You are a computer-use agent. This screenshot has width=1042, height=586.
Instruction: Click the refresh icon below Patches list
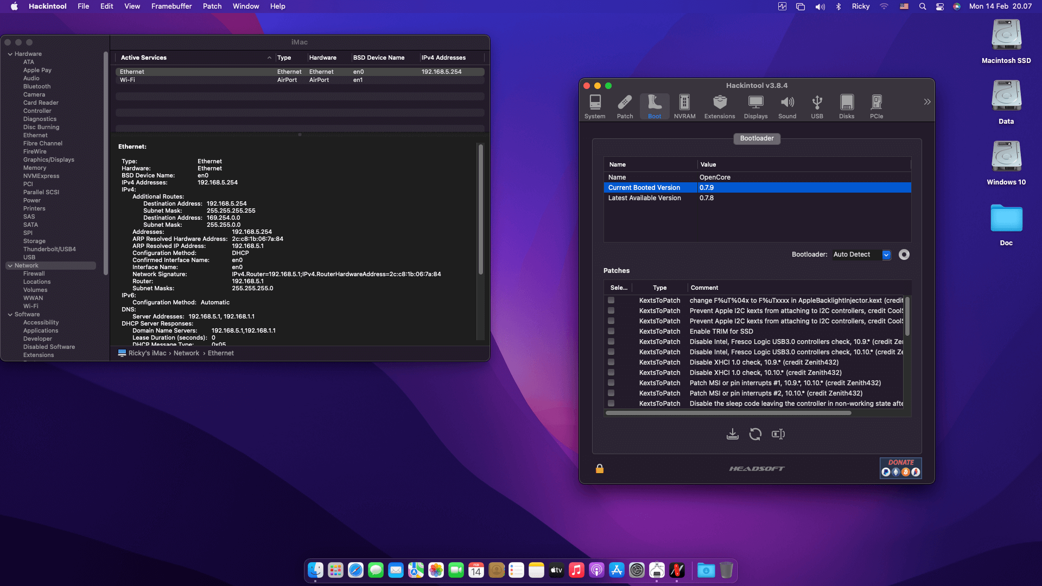[755, 434]
